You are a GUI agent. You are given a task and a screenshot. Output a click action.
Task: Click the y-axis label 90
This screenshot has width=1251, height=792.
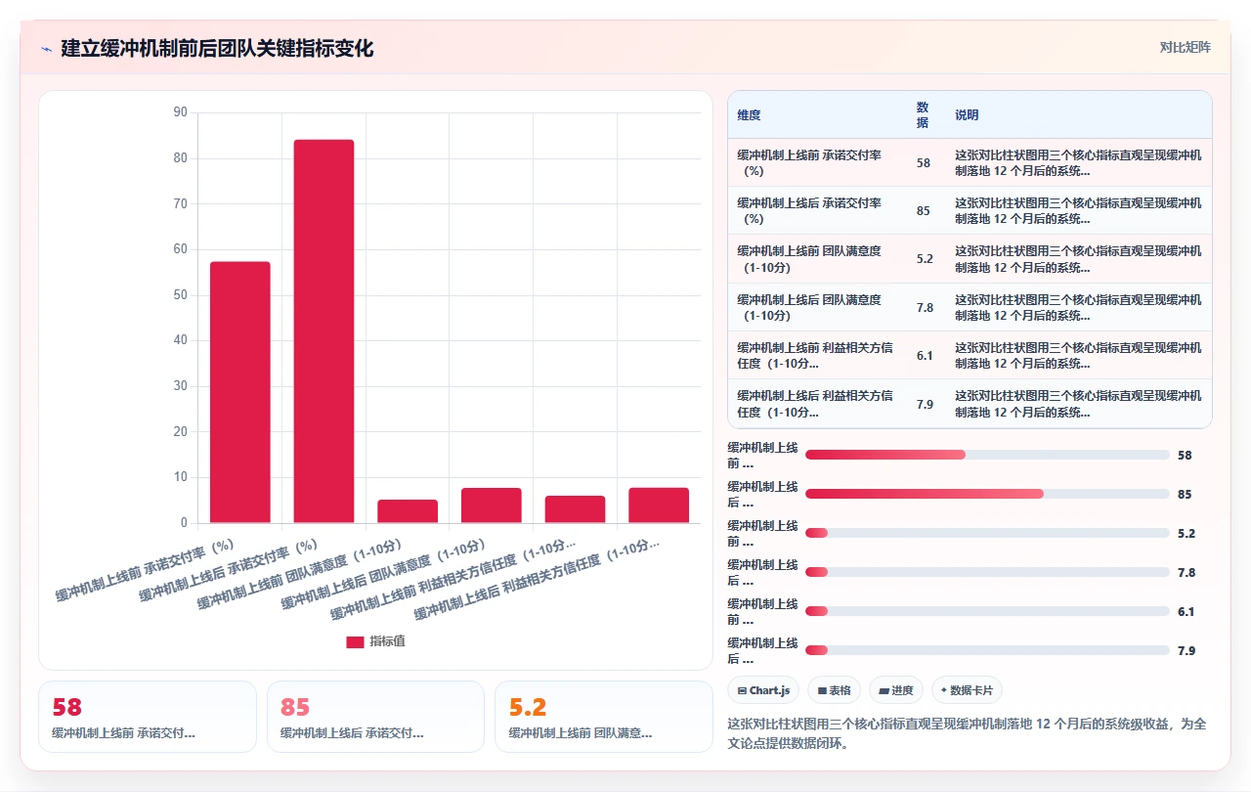[x=180, y=112]
